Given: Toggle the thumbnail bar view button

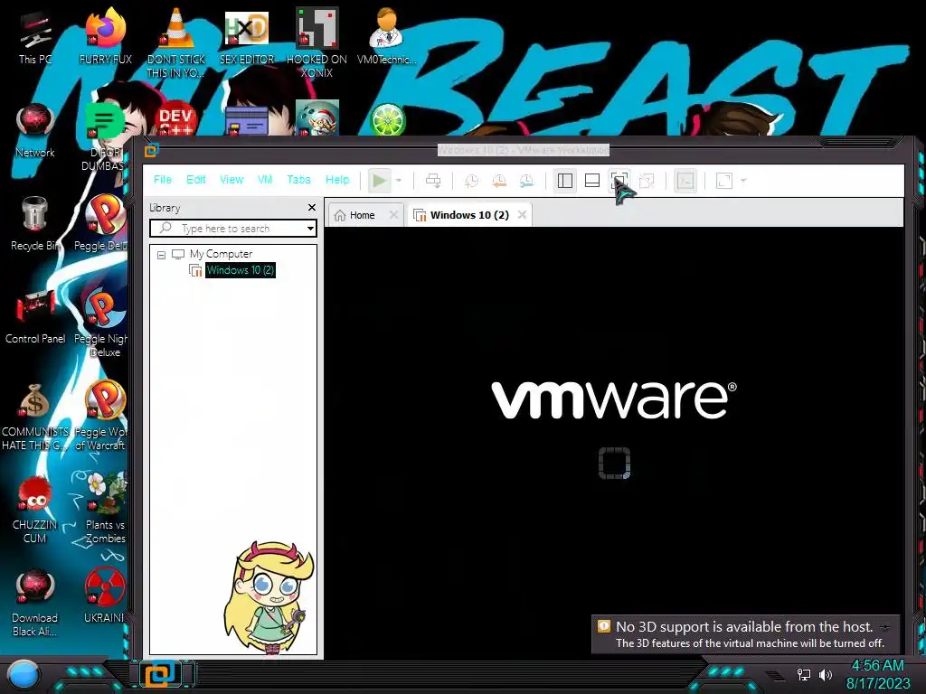Looking at the screenshot, I should (592, 181).
